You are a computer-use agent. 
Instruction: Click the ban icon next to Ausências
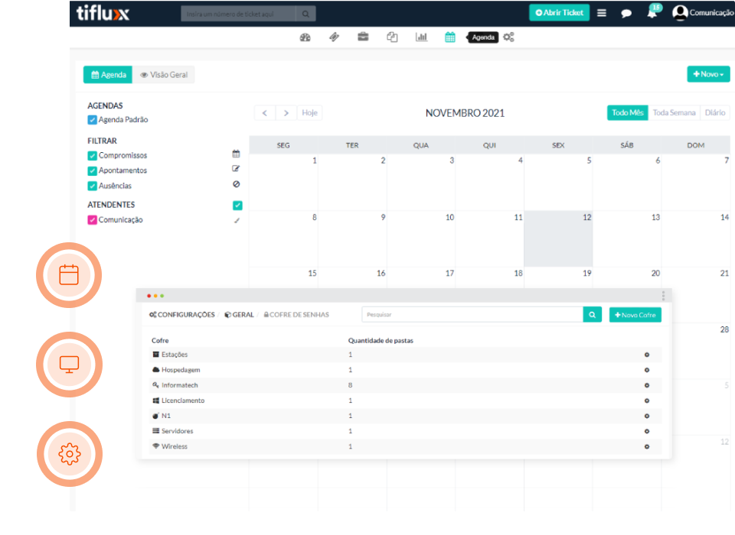tap(237, 184)
